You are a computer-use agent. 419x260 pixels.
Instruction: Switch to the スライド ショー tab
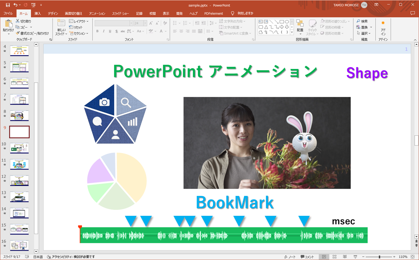click(120, 13)
